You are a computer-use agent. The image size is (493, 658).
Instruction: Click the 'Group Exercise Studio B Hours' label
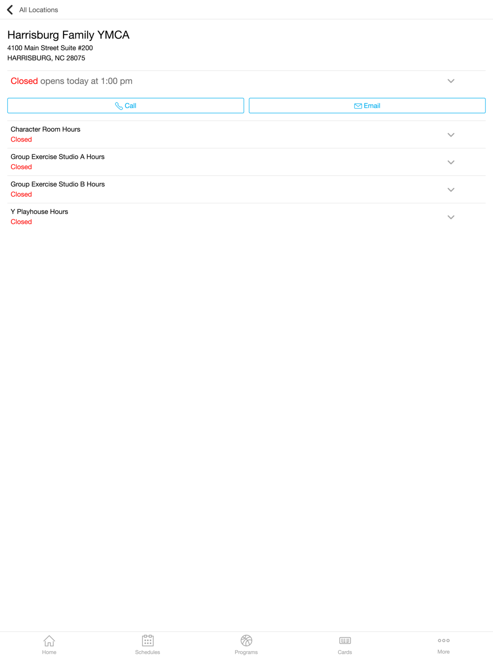point(58,184)
